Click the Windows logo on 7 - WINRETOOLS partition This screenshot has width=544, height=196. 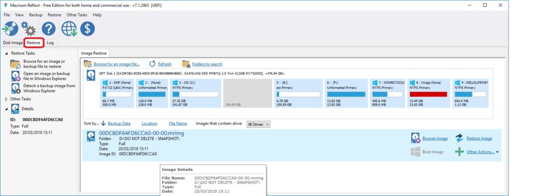[x=375, y=83]
